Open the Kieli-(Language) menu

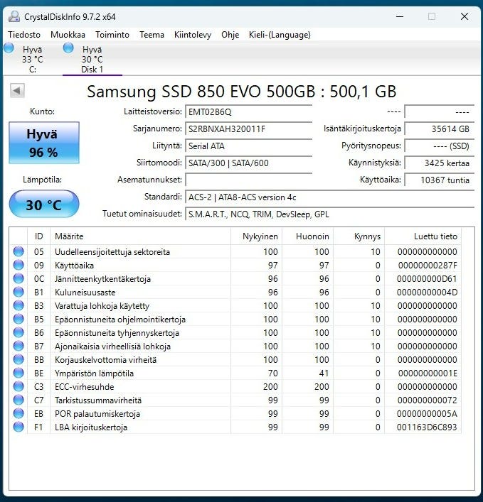(x=280, y=34)
